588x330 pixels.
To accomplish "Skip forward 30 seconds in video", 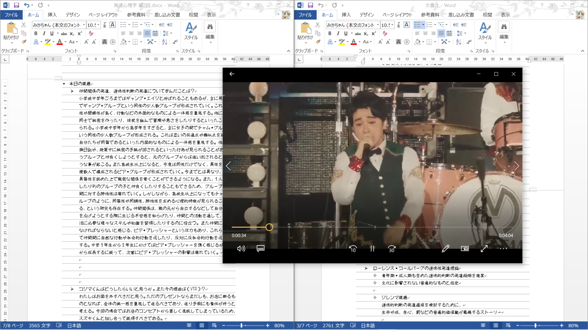I will pyautogui.click(x=392, y=249).
